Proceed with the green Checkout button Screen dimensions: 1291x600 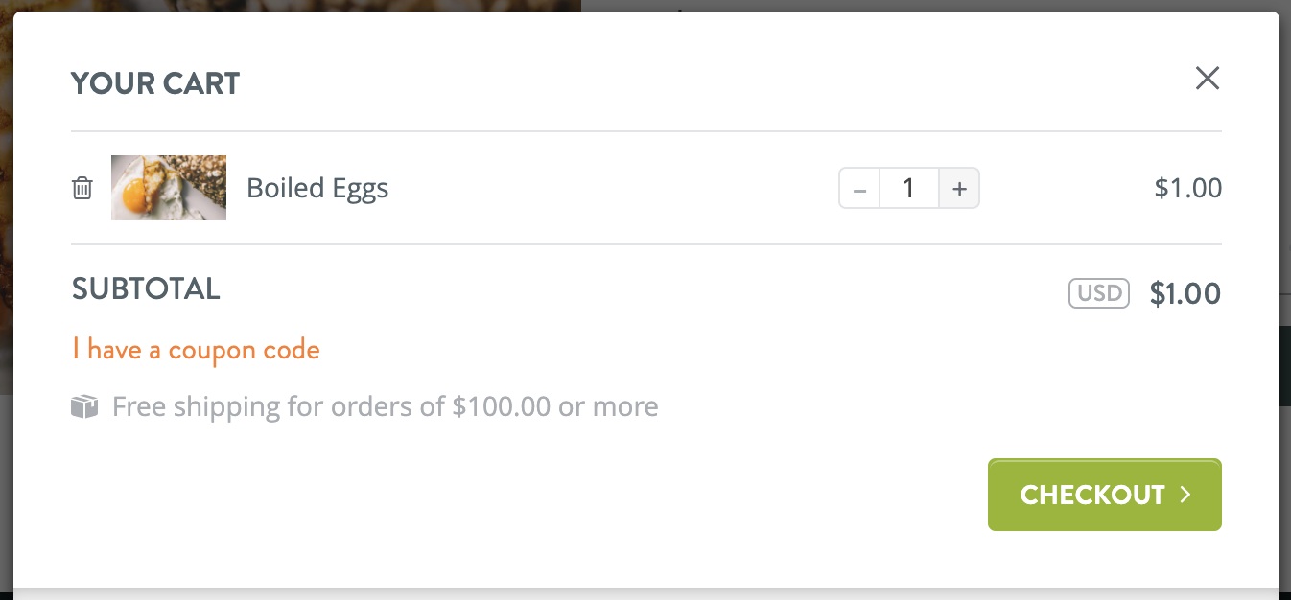tap(1105, 495)
